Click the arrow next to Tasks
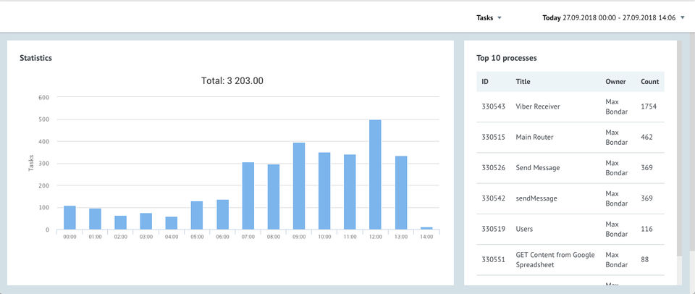Viewport: 695px width, 294px height. (x=500, y=17)
